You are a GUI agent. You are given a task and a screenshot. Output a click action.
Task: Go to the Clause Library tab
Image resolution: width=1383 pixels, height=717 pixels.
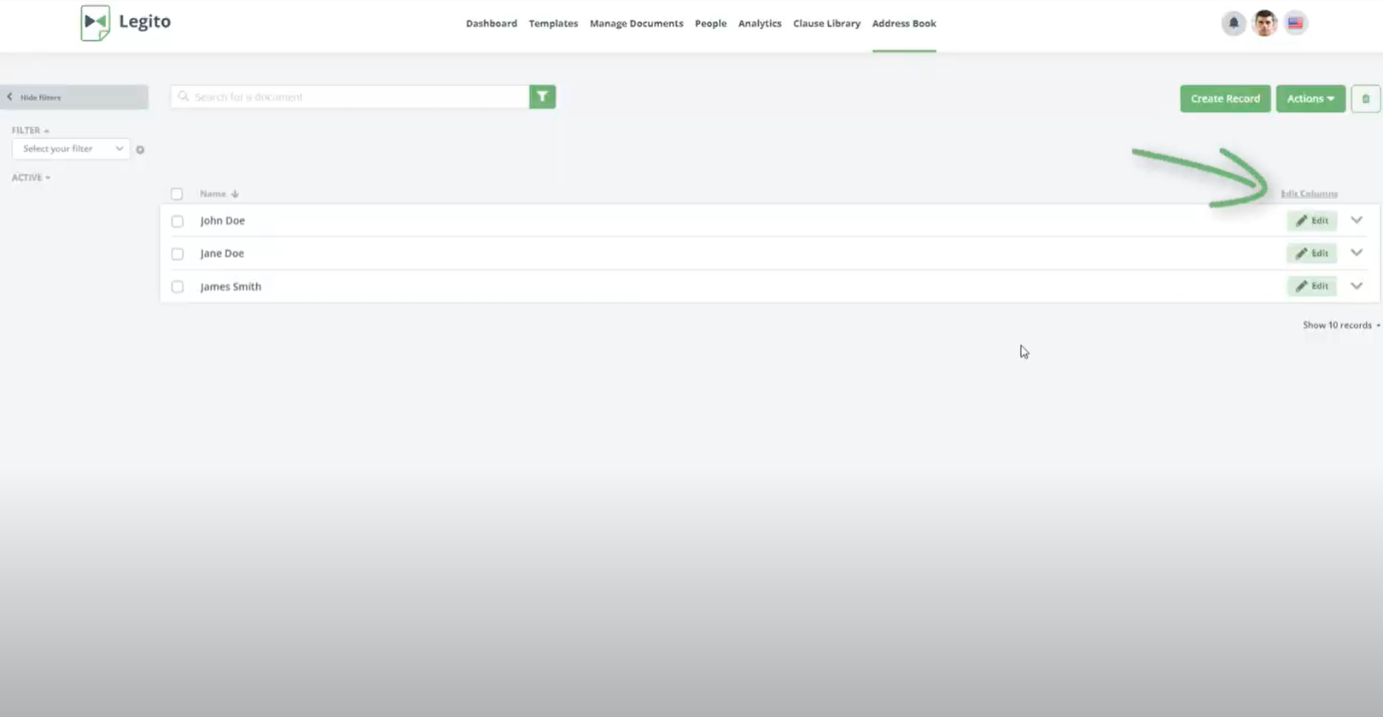click(826, 24)
